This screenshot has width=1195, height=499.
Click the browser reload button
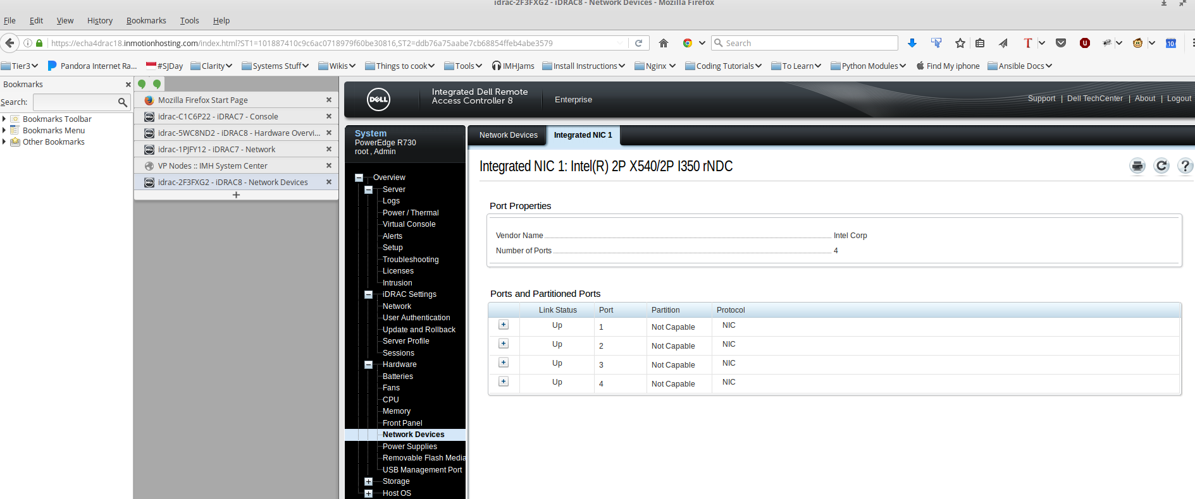(638, 43)
